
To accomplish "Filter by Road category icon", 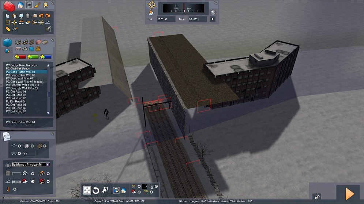I will pos(31,42).
